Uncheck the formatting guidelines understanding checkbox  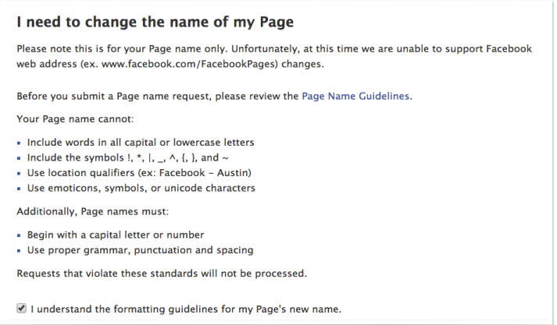21,308
